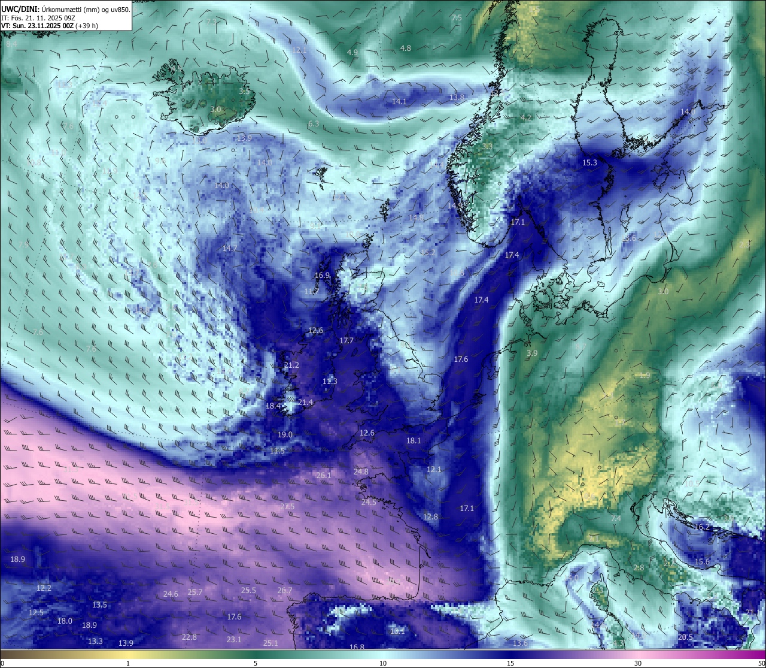The image size is (766, 668).
Task: Click the 16.2 value label
Action: click(x=702, y=527)
